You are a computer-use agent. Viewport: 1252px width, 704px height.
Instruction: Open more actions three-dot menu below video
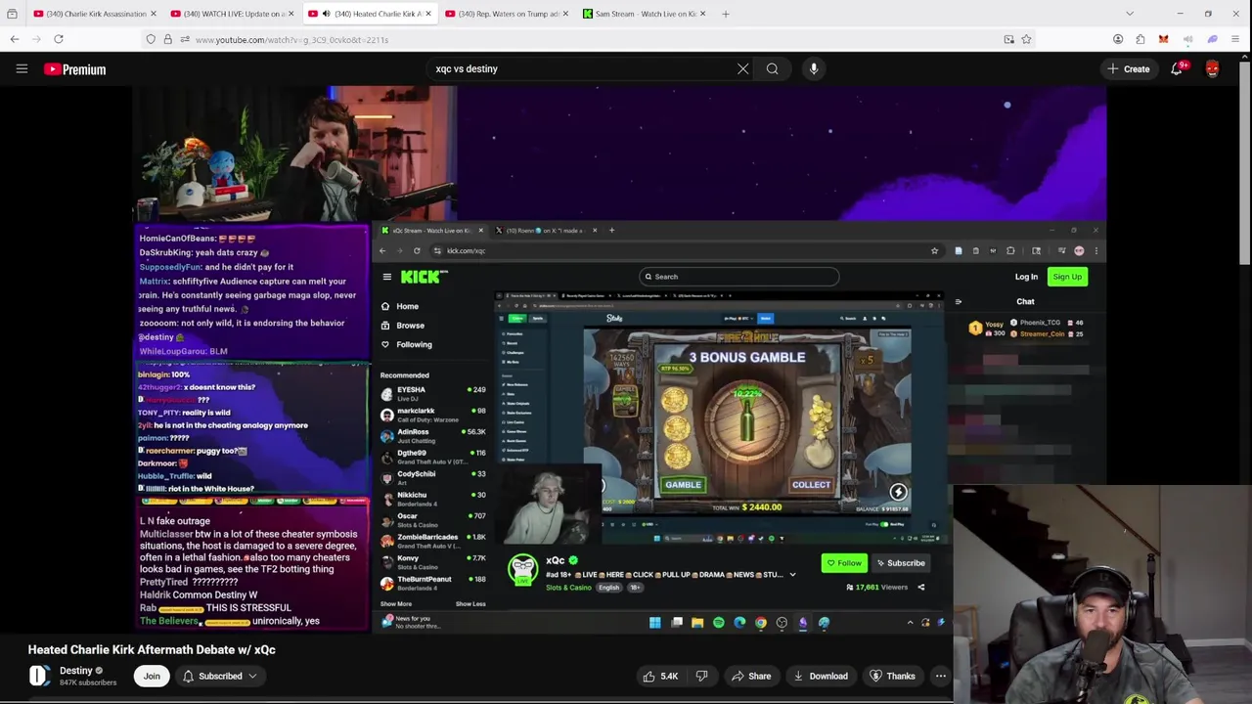coord(940,676)
